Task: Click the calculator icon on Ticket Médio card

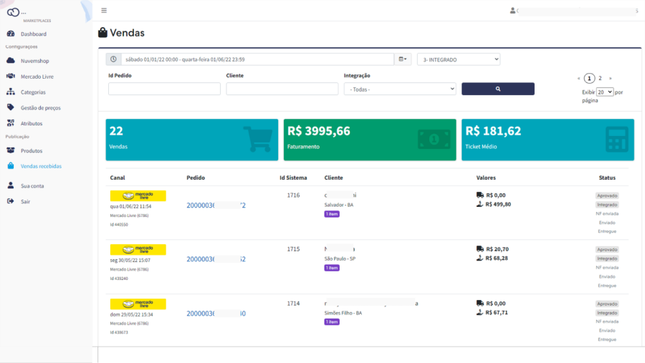Action: point(615,139)
